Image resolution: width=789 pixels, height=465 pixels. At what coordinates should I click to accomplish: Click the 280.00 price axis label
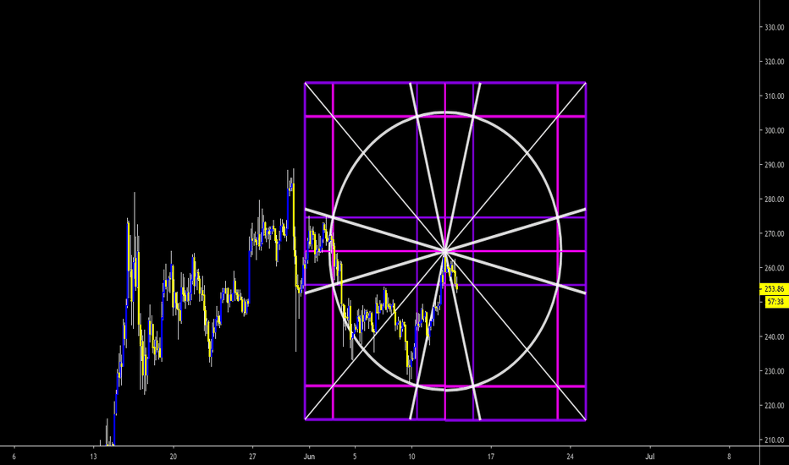(775, 200)
